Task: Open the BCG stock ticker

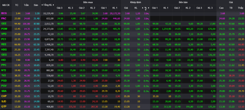Action: [x=4, y=13]
